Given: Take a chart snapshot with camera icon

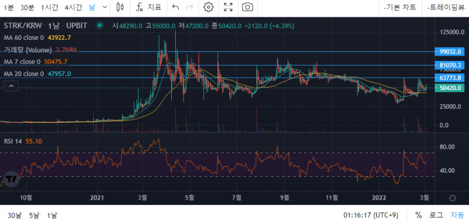Looking at the screenshot, I should tap(247, 7).
